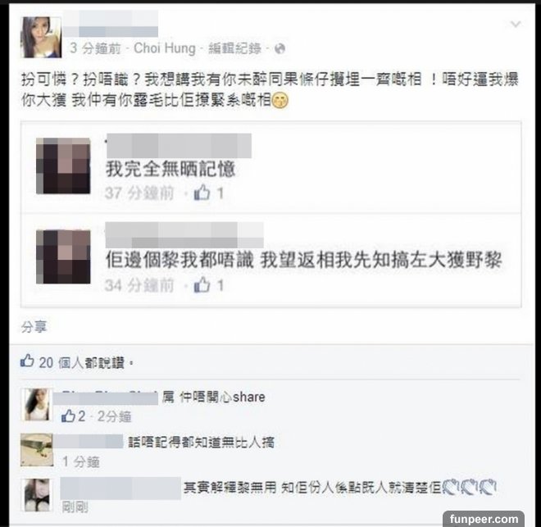The image size is (541, 527).
Task: Click avatar beside 話唔記得都知道無比人搞 comment
Action: coord(37,450)
